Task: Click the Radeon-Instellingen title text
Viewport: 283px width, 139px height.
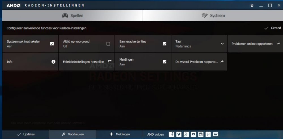Action: tap(54, 5)
